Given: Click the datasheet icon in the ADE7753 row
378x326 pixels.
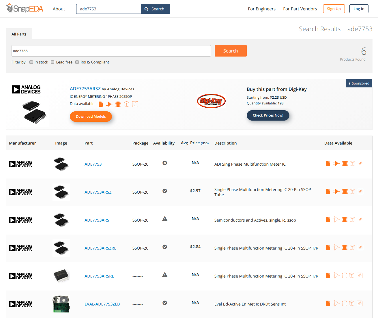Looking at the screenshot, I should [328, 164].
